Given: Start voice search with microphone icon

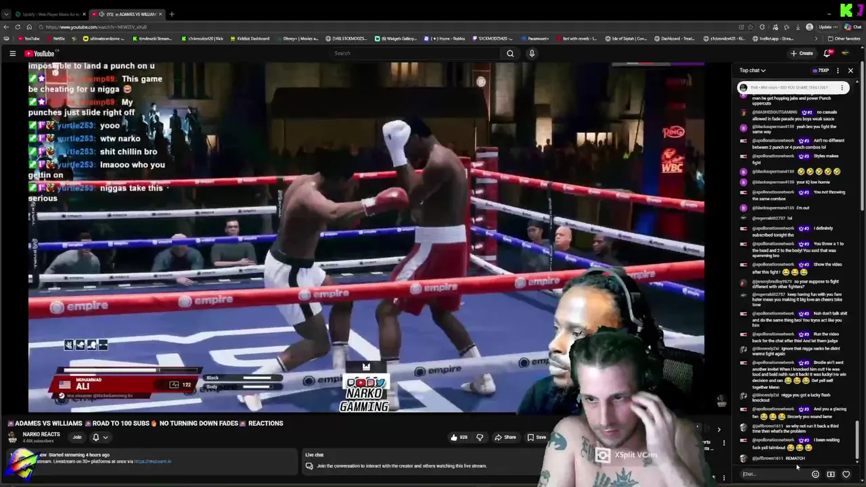Looking at the screenshot, I should pyautogui.click(x=532, y=53).
